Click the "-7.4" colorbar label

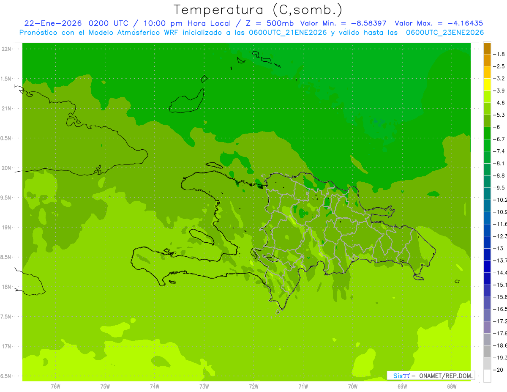[x=499, y=151]
